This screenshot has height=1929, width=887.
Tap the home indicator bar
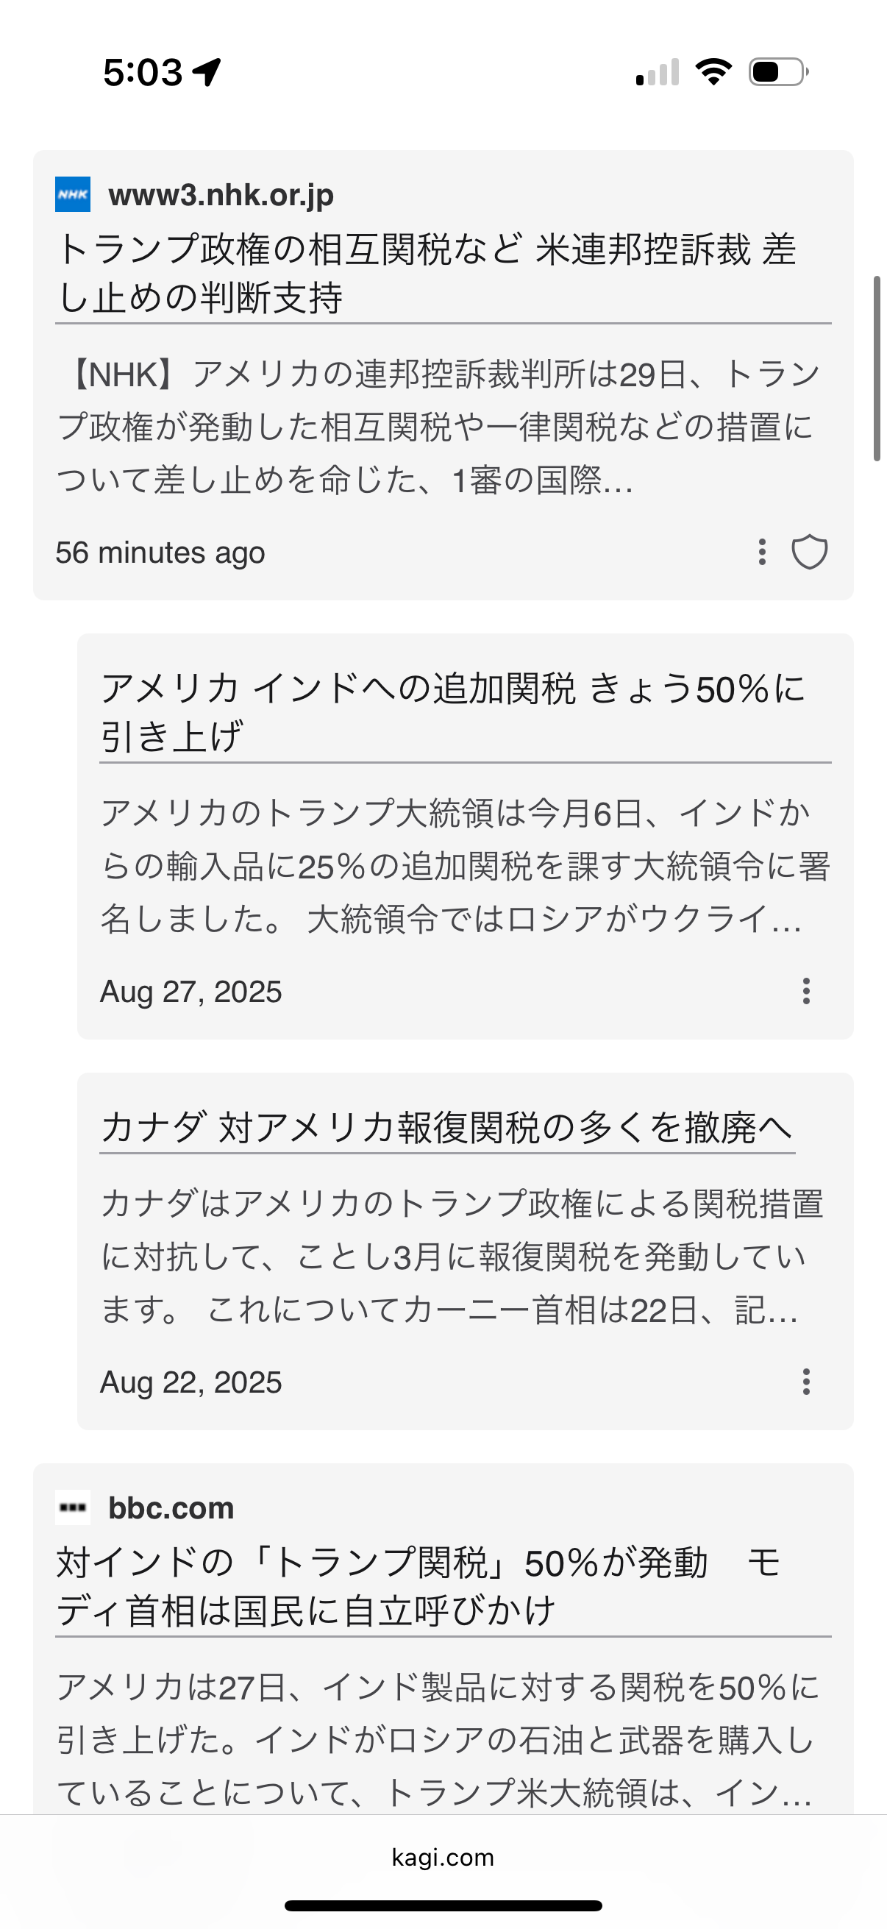(x=443, y=1905)
